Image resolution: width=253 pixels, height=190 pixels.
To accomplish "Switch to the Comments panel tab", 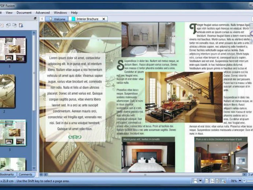I will [x=26, y=175].
